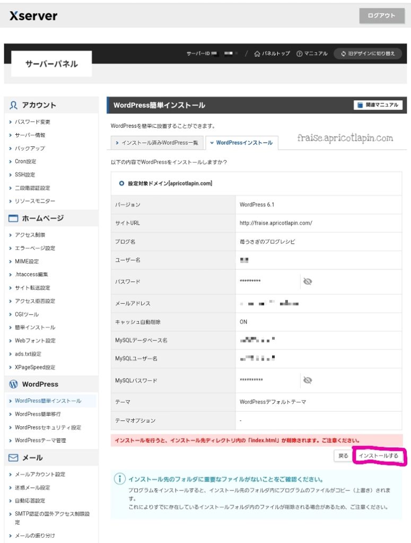Open MIME設定 in sidebar

(27, 261)
